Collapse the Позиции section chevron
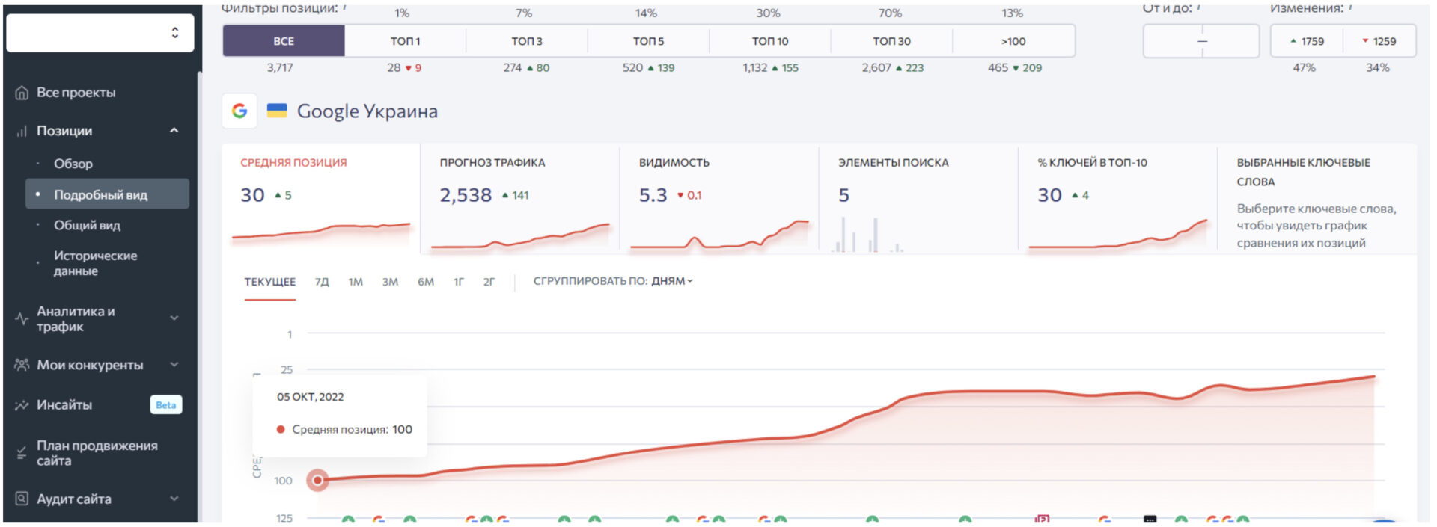1437x527 pixels. (174, 130)
